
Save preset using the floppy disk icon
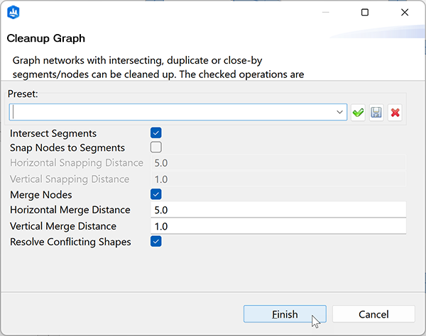click(376, 113)
